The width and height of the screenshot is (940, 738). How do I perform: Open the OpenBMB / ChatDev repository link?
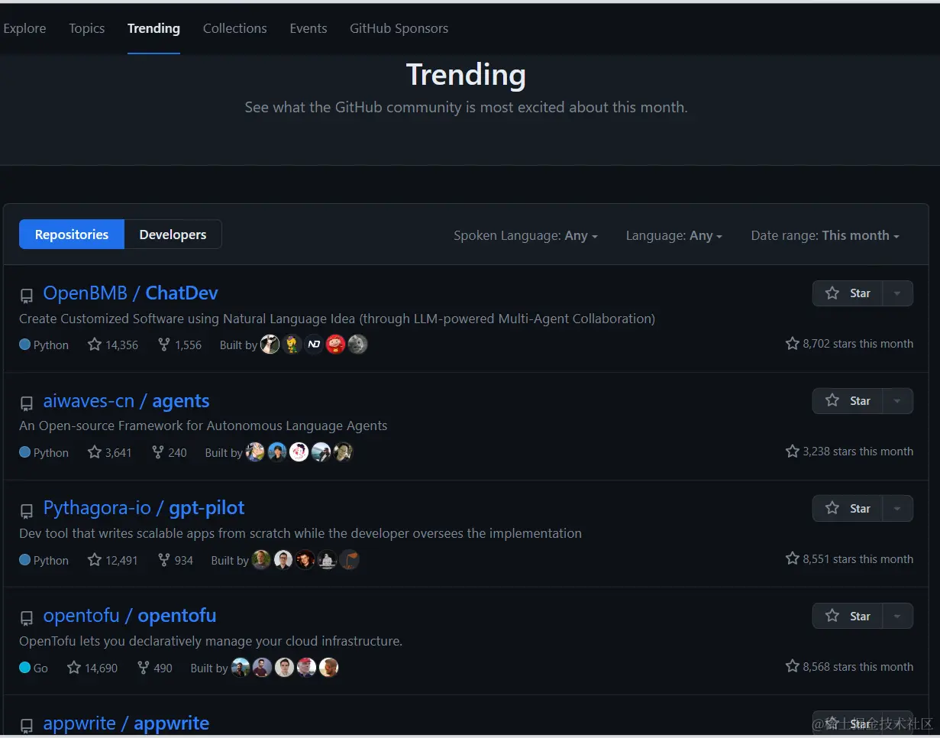point(131,293)
